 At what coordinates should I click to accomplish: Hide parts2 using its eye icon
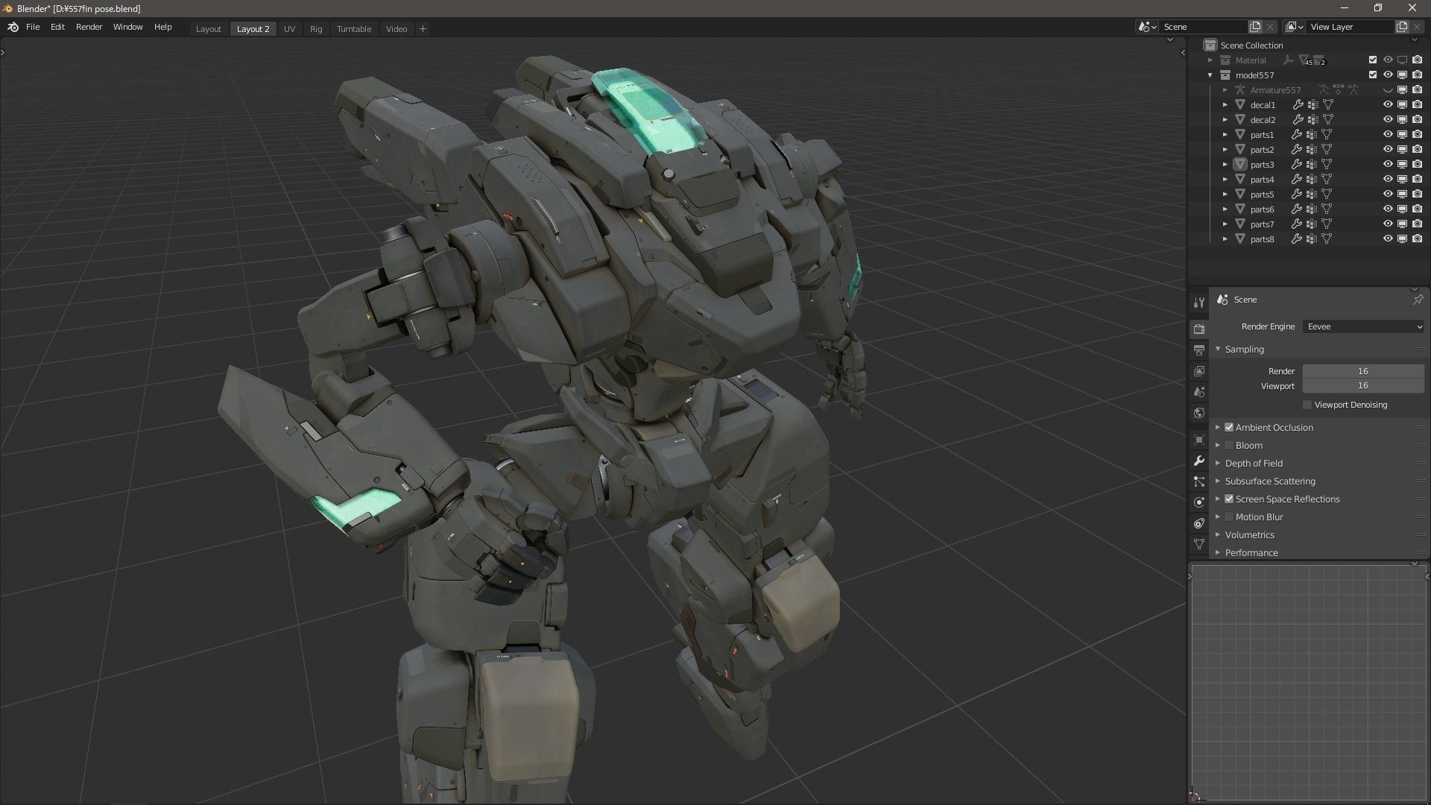[x=1388, y=150]
